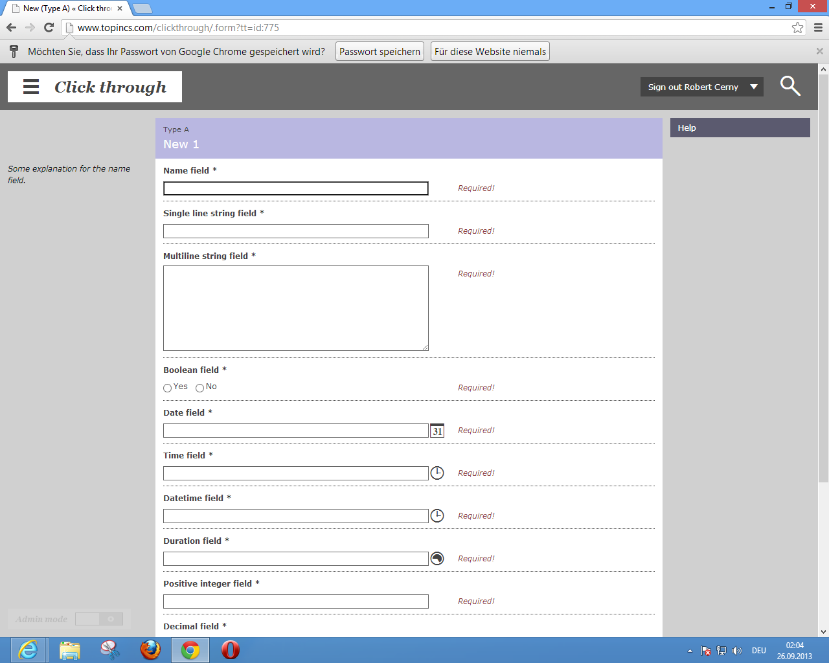Expand the Sign out Robert Cerny dropdown
The width and height of the screenshot is (829, 663).
[753, 87]
